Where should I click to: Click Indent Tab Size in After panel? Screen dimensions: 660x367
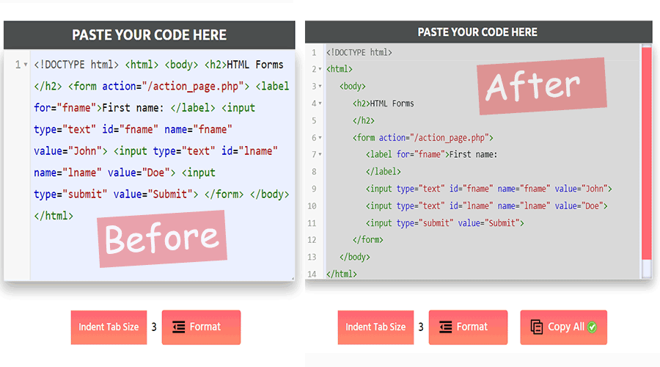tap(375, 327)
